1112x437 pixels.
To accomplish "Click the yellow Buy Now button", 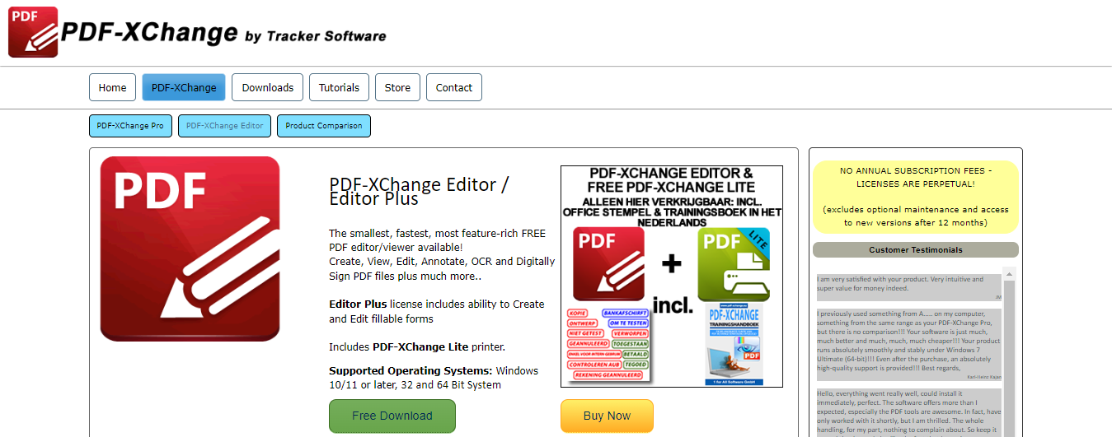I will (607, 416).
